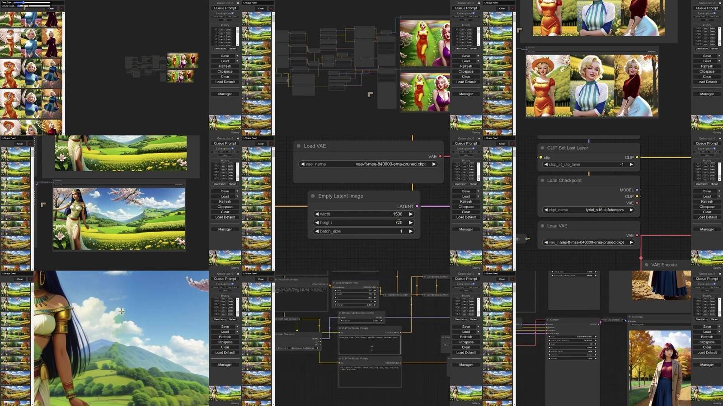
Task: Step stop_at_clip_layer forward with right arrow
Action: (x=631, y=164)
